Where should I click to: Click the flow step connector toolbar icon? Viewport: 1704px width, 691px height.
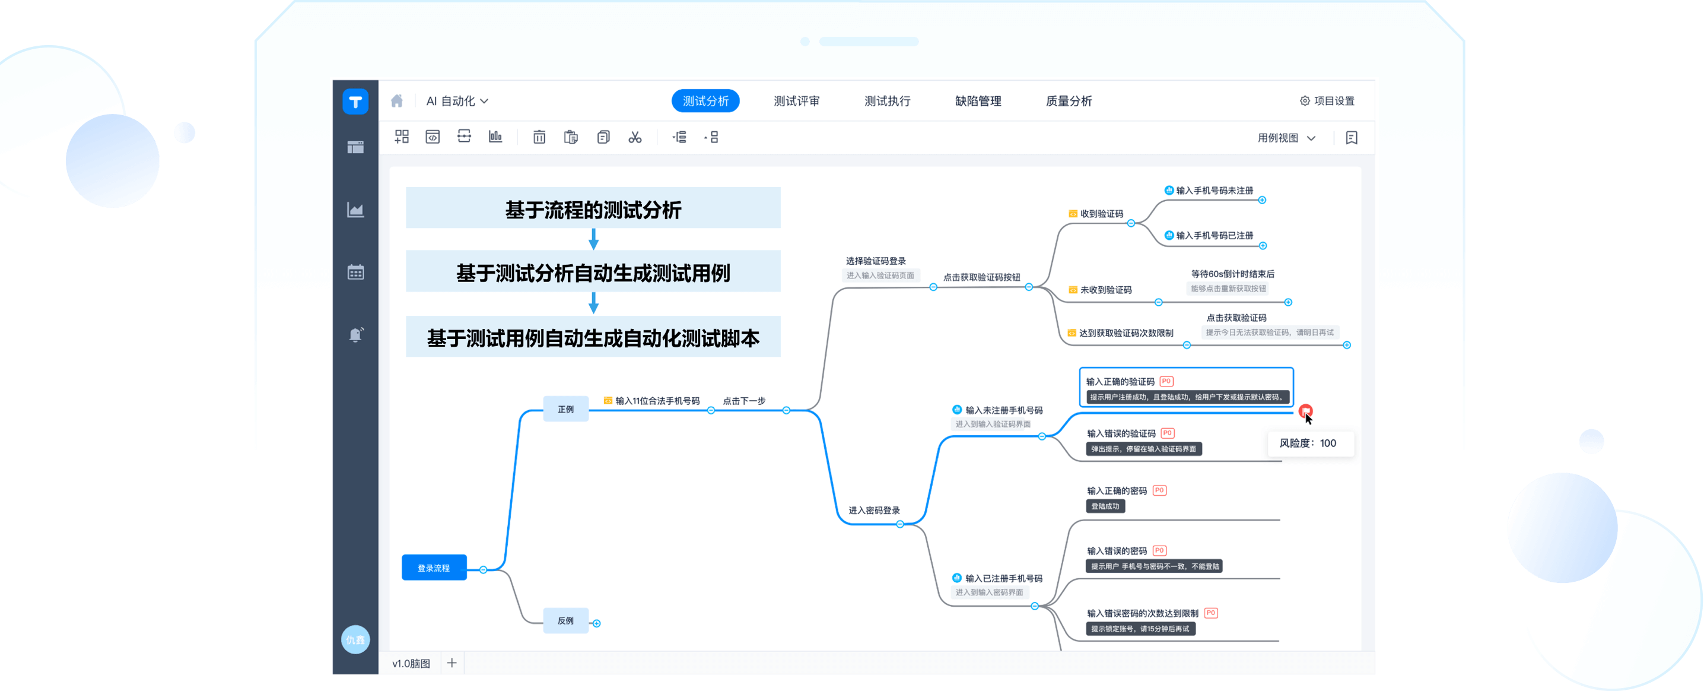(465, 137)
